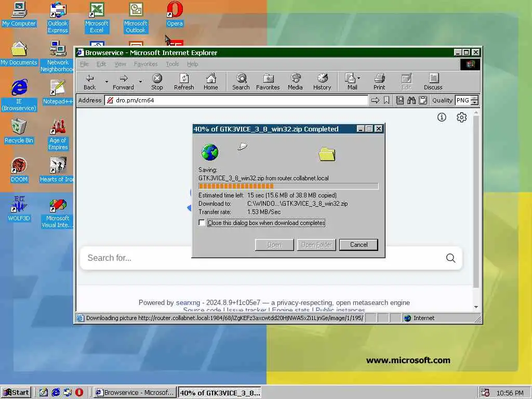
Task: Select the 40% of GTK3VICE taskbar button
Action: tap(220, 393)
